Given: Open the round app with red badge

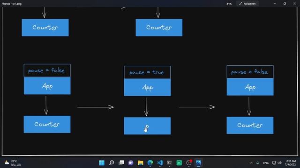Looking at the screenshot, I should (x=189, y=163).
